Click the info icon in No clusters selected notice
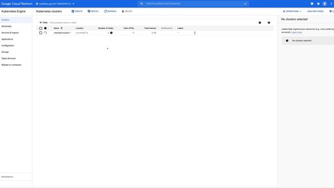Image resolution: width=334 pixels, height=188 pixels. [287, 41]
